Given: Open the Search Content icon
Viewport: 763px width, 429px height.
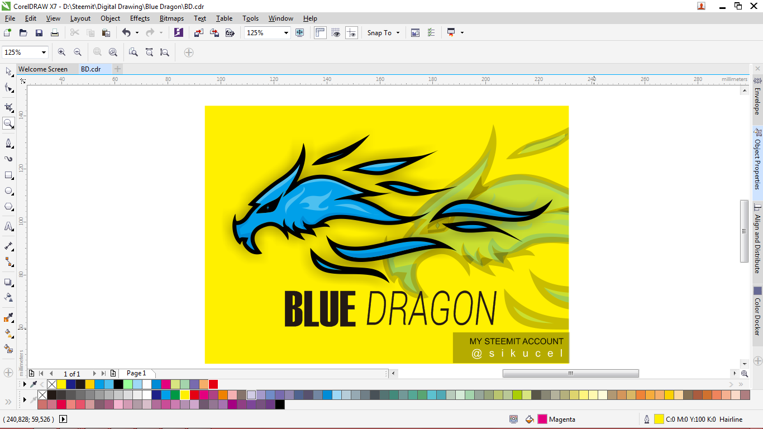Looking at the screenshot, I should pyautogui.click(x=178, y=32).
